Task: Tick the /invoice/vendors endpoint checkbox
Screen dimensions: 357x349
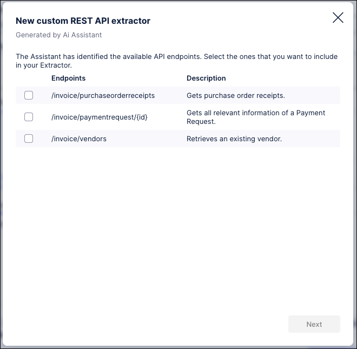Action: [29, 139]
